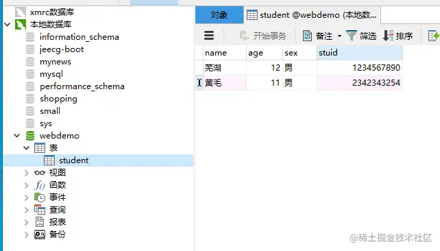Click the shopping database icon

pyautogui.click(x=30, y=99)
